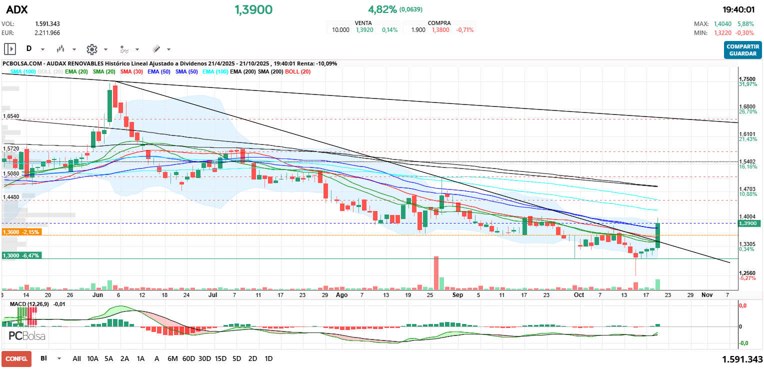Select the 2D time range
This screenshot has width=764, height=369.
tap(252, 358)
